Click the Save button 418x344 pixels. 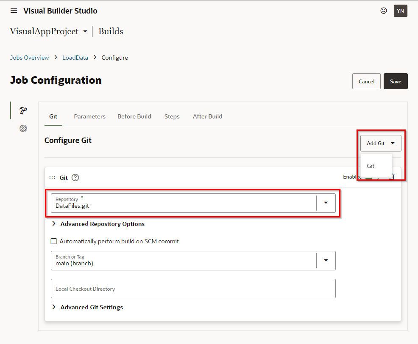pyautogui.click(x=395, y=81)
